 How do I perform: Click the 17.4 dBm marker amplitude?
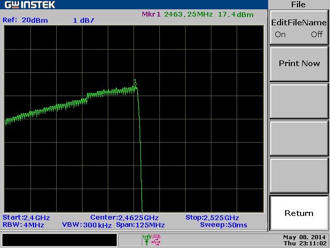(x=236, y=14)
